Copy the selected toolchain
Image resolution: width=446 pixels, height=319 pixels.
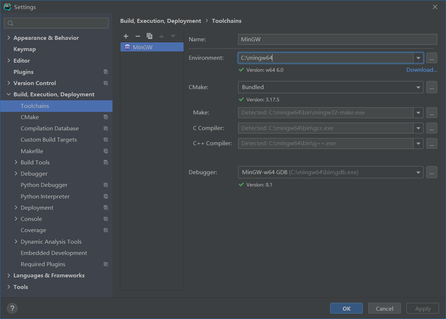(150, 36)
